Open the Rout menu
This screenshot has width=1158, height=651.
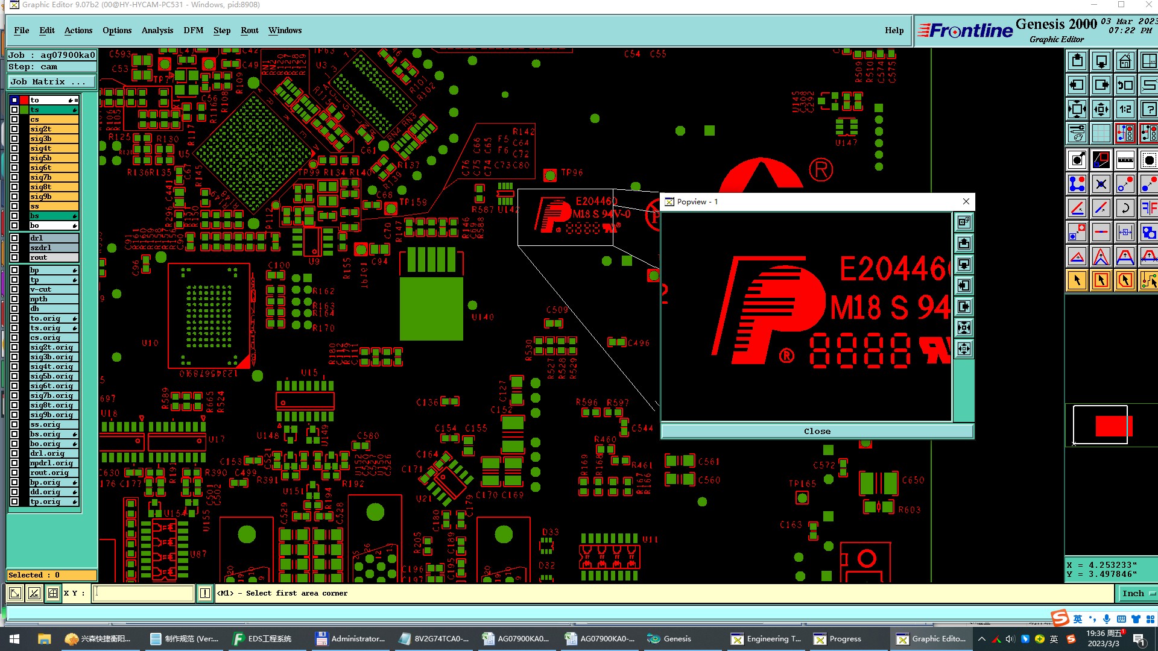[x=249, y=30]
